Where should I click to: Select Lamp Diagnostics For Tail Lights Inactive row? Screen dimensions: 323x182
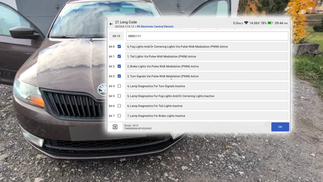pos(207,106)
